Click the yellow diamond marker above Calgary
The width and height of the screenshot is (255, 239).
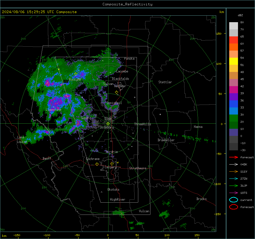[112, 164]
